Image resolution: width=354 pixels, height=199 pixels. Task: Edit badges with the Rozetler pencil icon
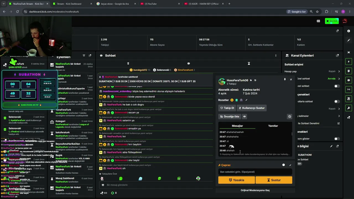coord(246,100)
